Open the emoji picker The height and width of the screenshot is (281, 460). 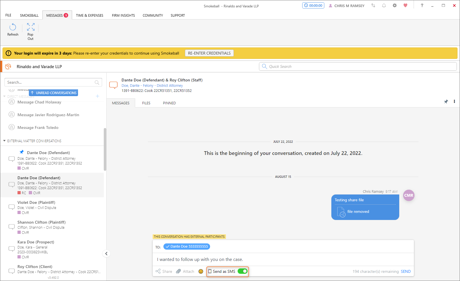point(201,271)
